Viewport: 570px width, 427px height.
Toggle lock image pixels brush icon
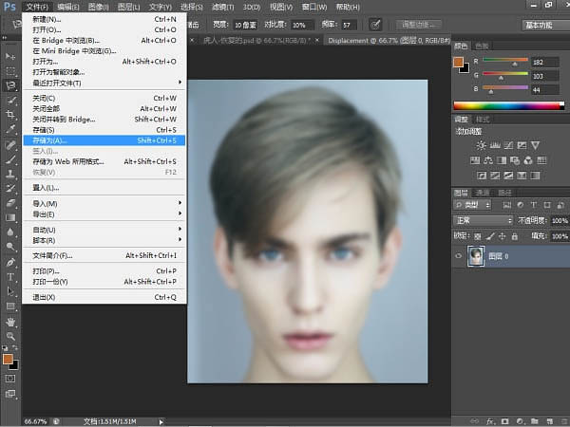point(490,236)
